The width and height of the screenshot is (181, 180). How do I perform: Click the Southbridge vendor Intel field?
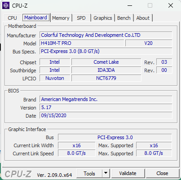pos(55,70)
